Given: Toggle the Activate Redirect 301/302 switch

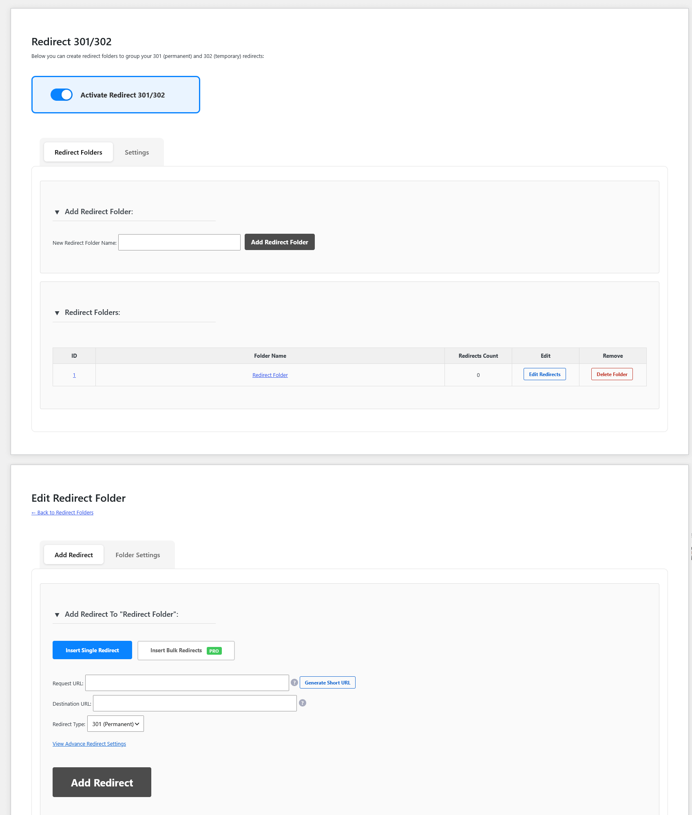Looking at the screenshot, I should click(x=62, y=95).
